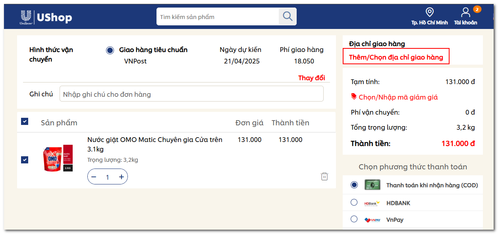498x234 pixels.
Task: Select the VnPay payment radio button
Action: coord(354,219)
